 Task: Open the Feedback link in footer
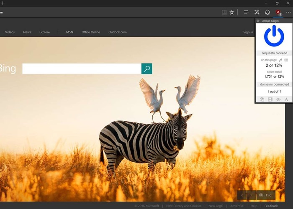tap(271, 206)
